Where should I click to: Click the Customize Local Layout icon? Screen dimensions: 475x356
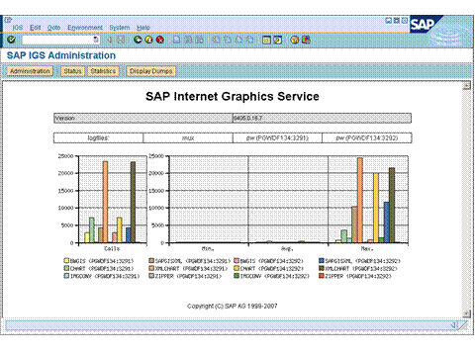tap(306, 40)
